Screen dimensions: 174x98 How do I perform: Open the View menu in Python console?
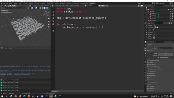point(6,48)
